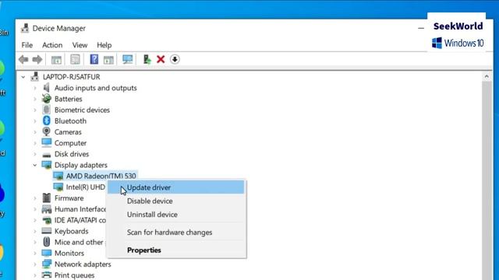The width and height of the screenshot is (499, 280).
Task: Click the Biometric devices fingerprint icon
Action: [x=47, y=110]
